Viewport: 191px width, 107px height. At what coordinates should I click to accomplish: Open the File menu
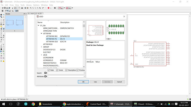click(2, 5)
